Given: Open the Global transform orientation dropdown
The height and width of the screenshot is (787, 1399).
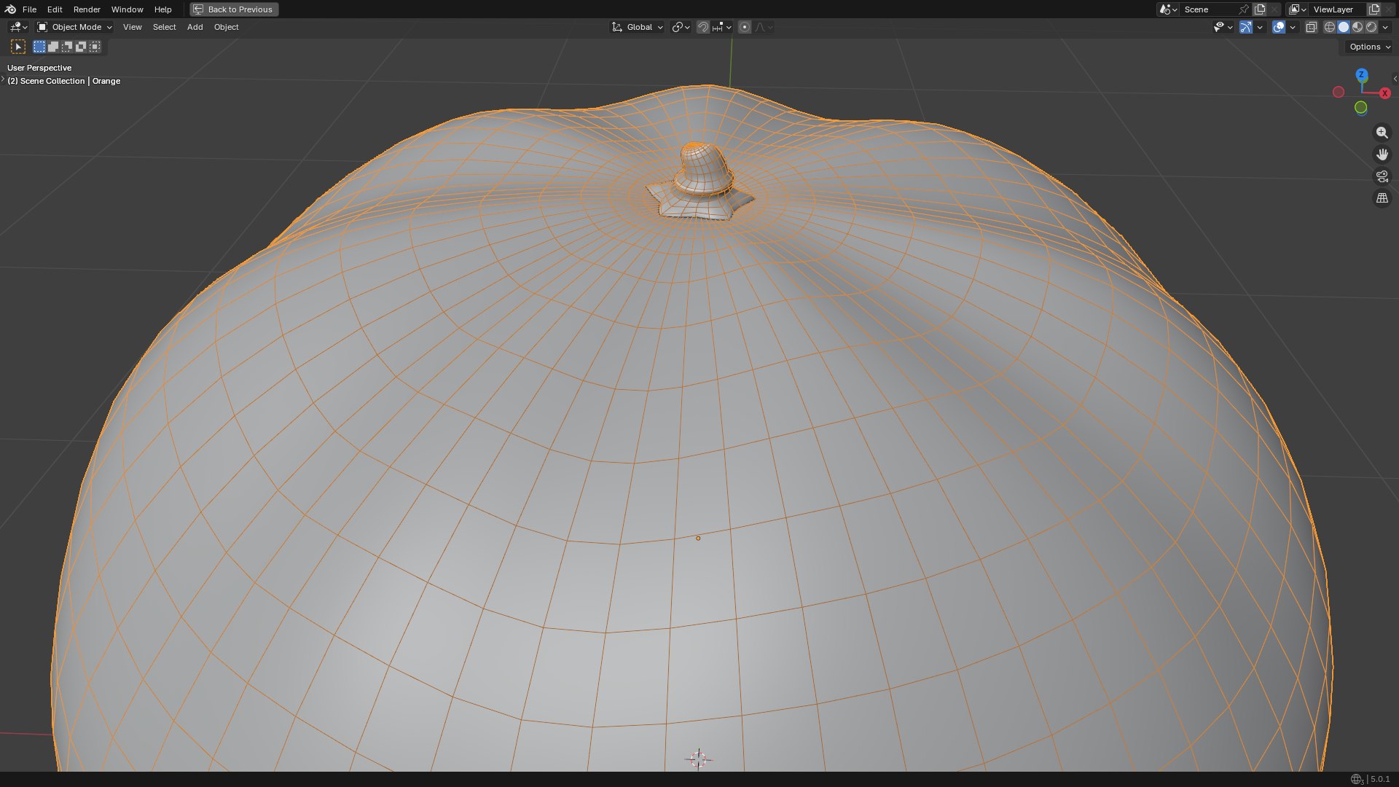Looking at the screenshot, I should [x=638, y=27].
